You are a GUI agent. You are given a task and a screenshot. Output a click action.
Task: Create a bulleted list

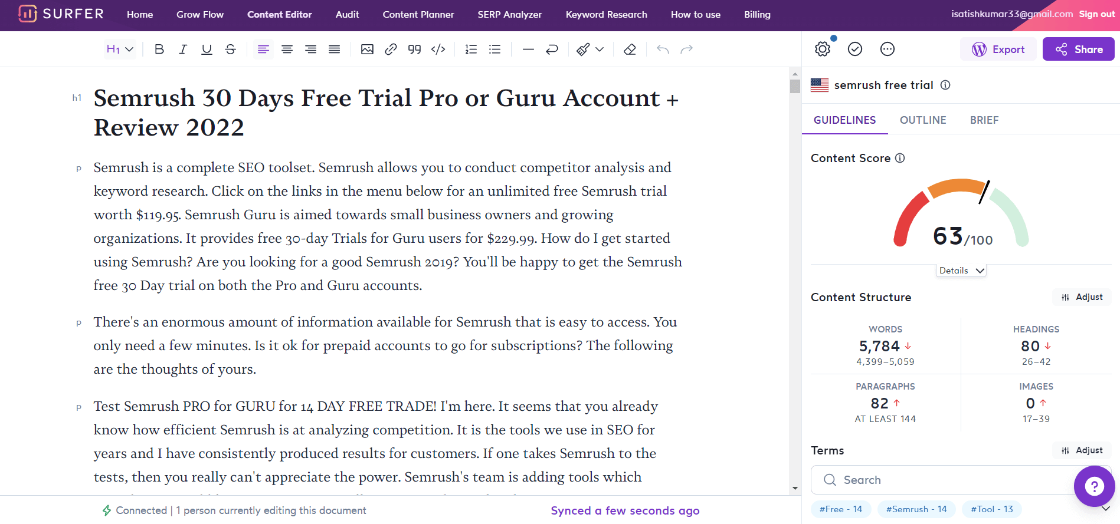(x=494, y=50)
